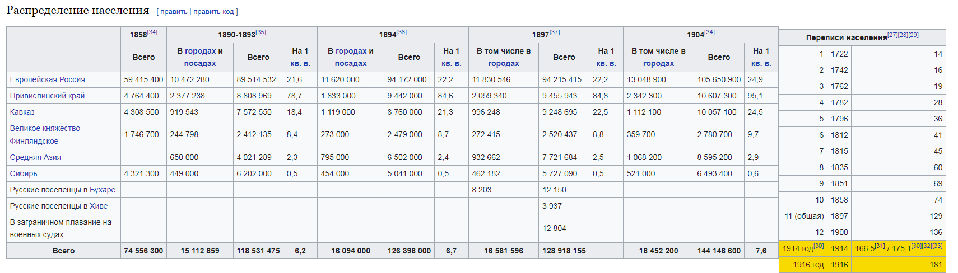Click 'кв. в.' link under the 1904 column
This screenshot has height=273, width=958.
(x=761, y=63)
